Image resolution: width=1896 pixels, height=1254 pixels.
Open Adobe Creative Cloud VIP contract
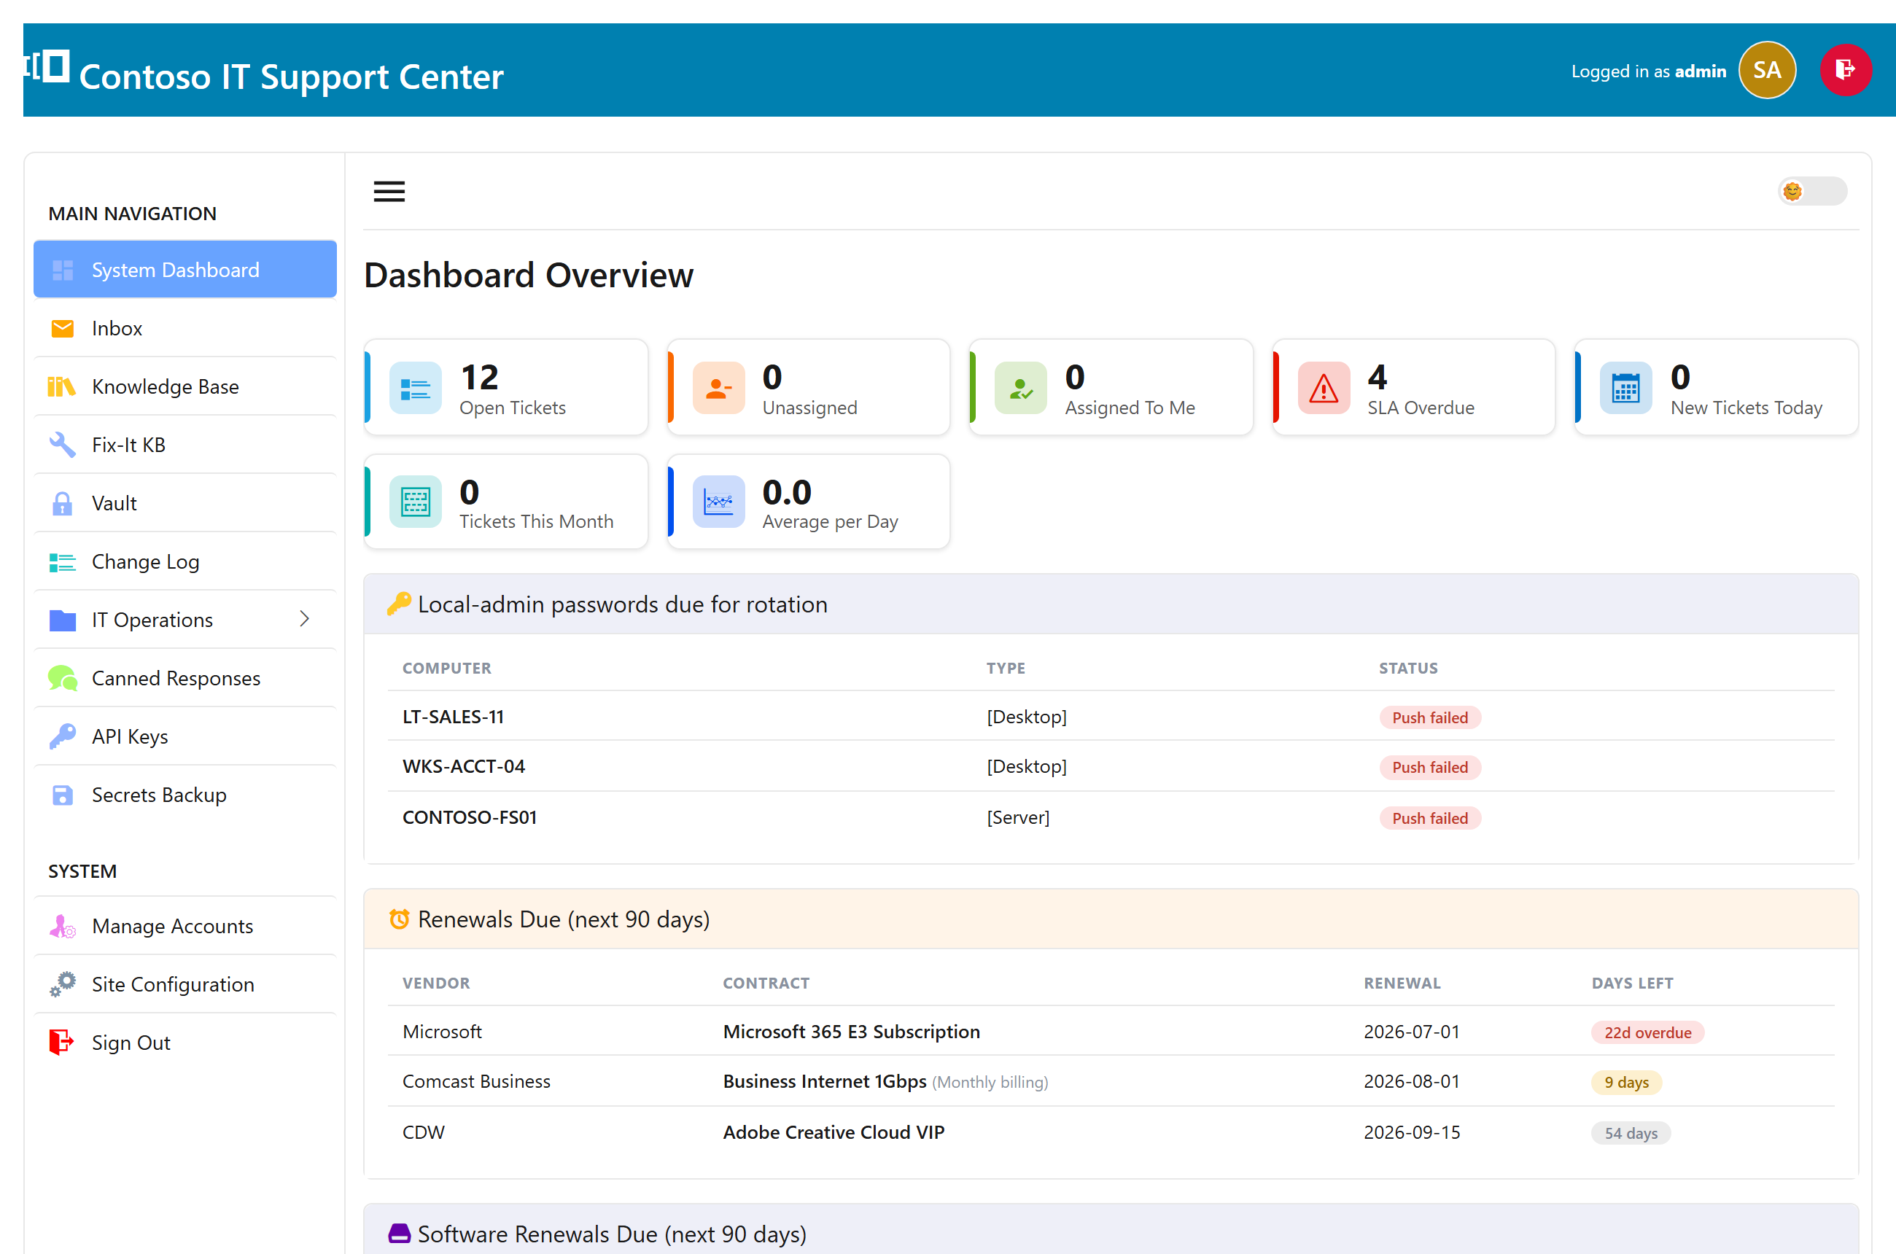pos(834,1132)
